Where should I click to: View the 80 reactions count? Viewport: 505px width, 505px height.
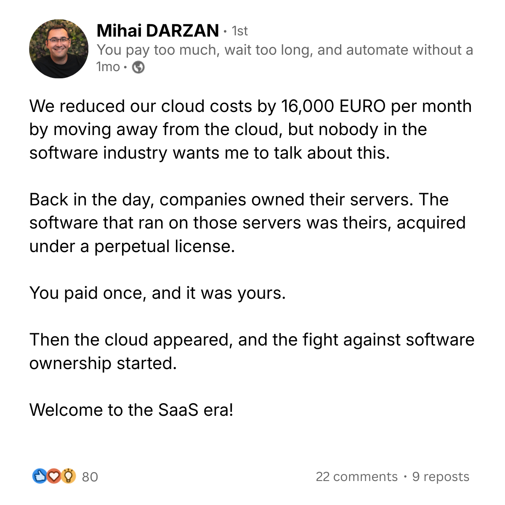click(90, 477)
